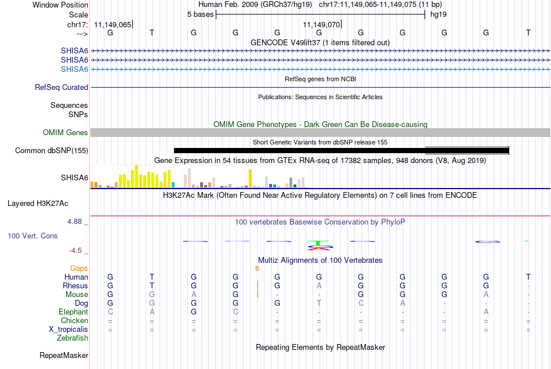Open Gene Expression in 54 tissues title

pyautogui.click(x=320, y=161)
